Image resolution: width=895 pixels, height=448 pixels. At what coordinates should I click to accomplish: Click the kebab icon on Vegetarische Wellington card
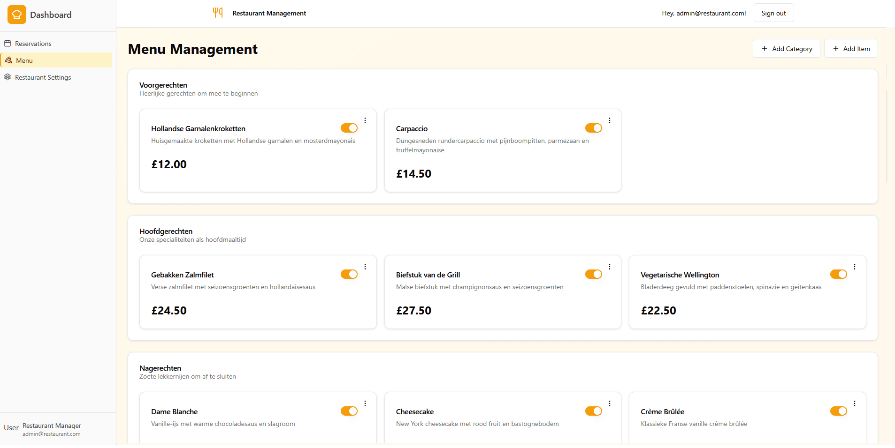tap(854, 267)
